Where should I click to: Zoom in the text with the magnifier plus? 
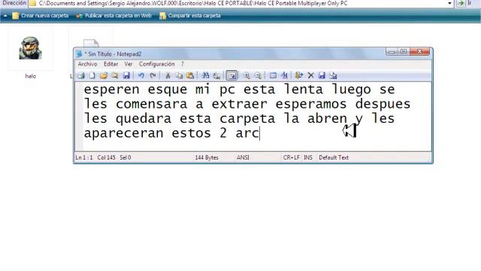point(247,75)
